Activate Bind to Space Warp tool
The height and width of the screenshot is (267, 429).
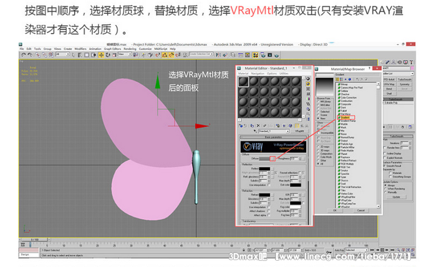coord(51,55)
